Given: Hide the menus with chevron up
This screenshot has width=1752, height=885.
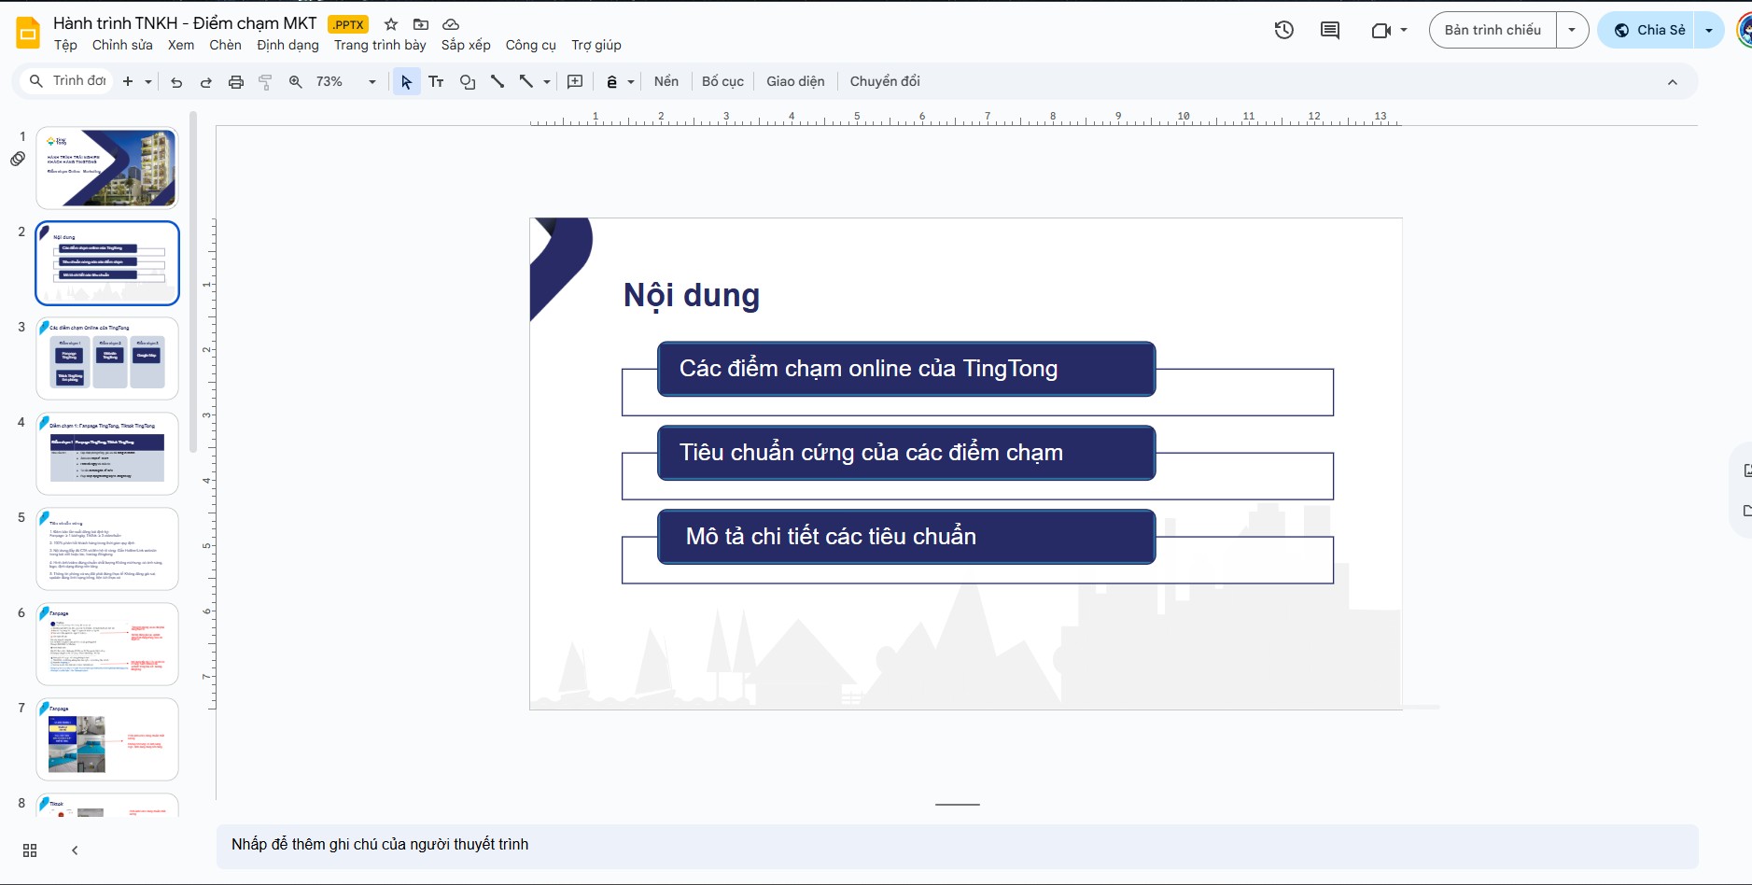Looking at the screenshot, I should click(1672, 82).
